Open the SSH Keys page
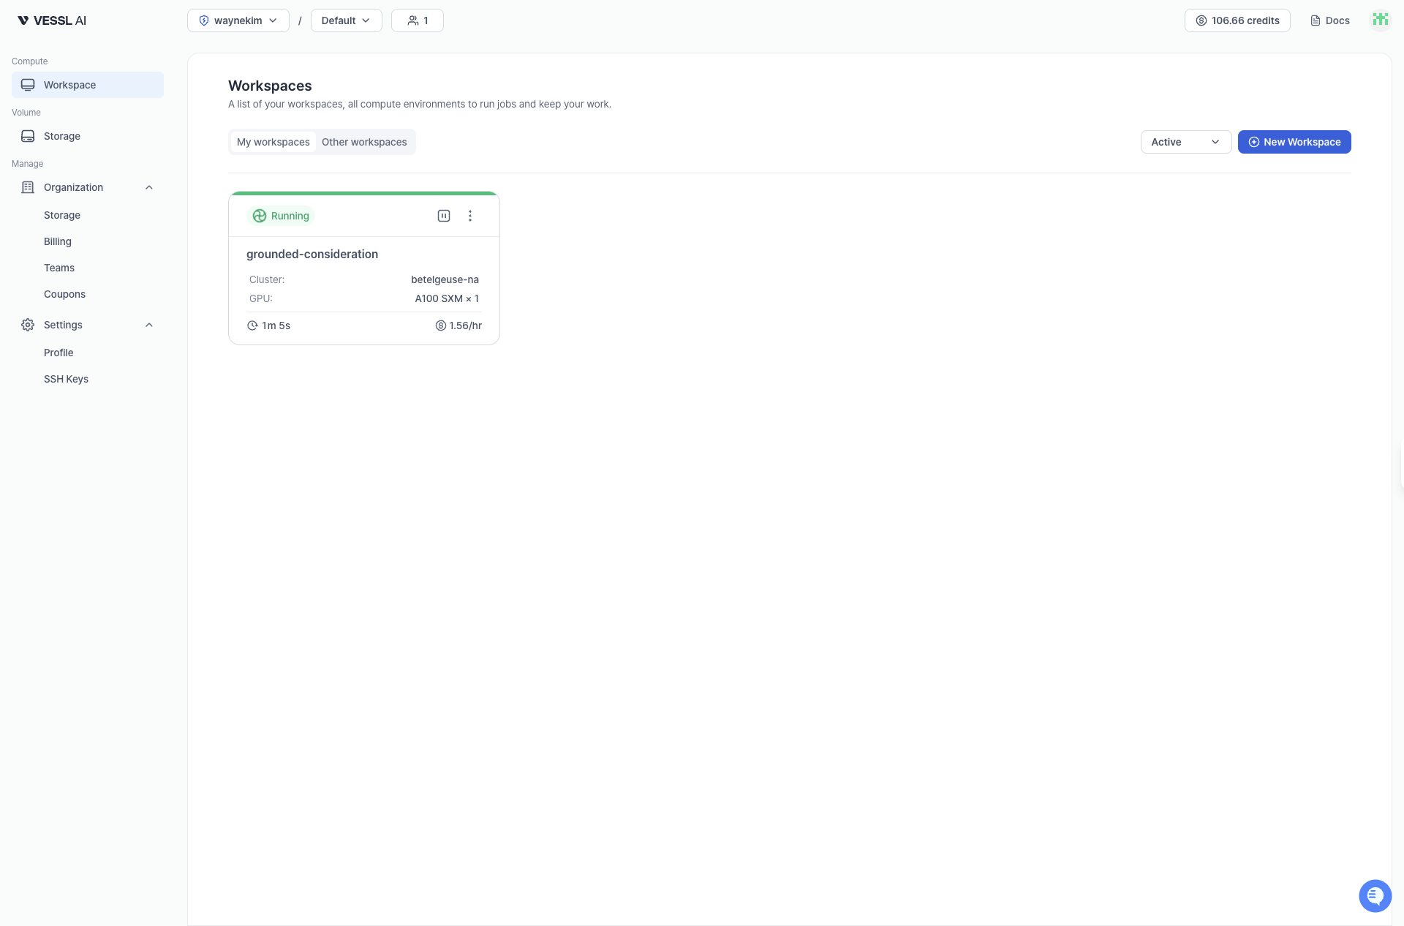Viewport: 1404px width, 926px height. point(66,379)
